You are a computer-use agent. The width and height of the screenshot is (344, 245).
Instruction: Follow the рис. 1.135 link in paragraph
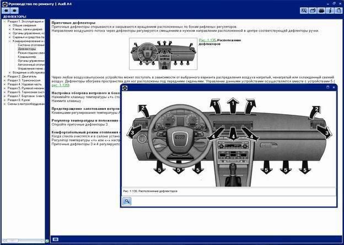point(60,85)
